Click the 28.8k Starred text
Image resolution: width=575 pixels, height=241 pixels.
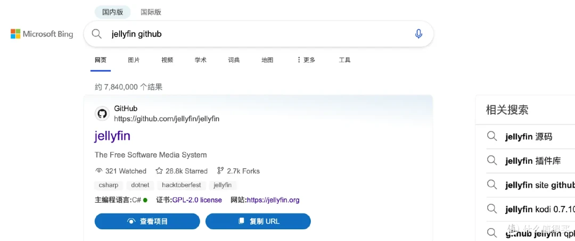point(187,171)
